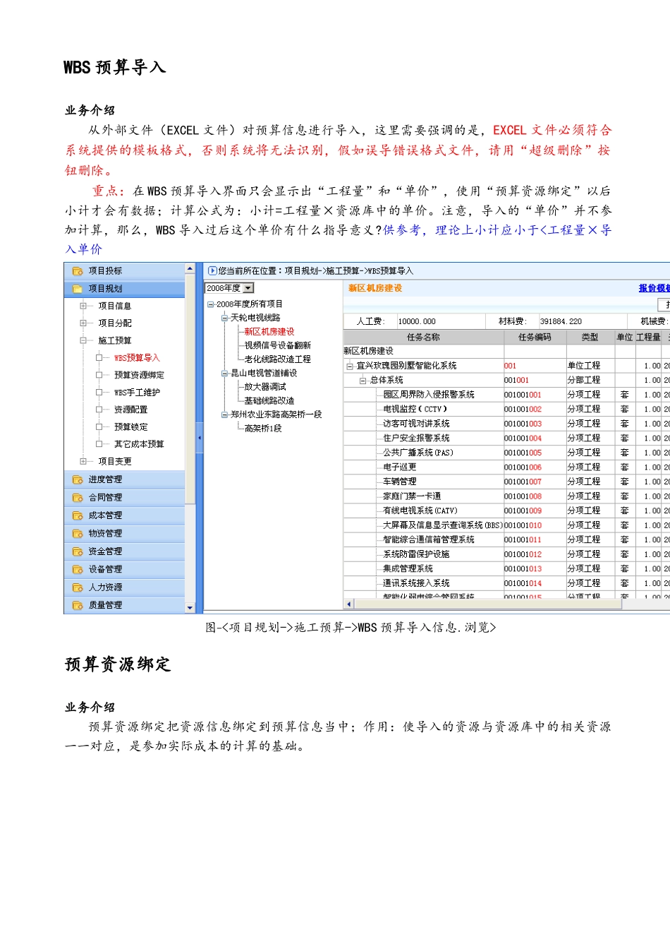Collapse the 天轮电视线路 project node

pyautogui.click(x=225, y=318)
